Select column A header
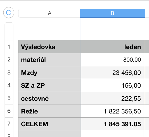Image resolution: width=149 pixels, height=137 pixels. 49,13
